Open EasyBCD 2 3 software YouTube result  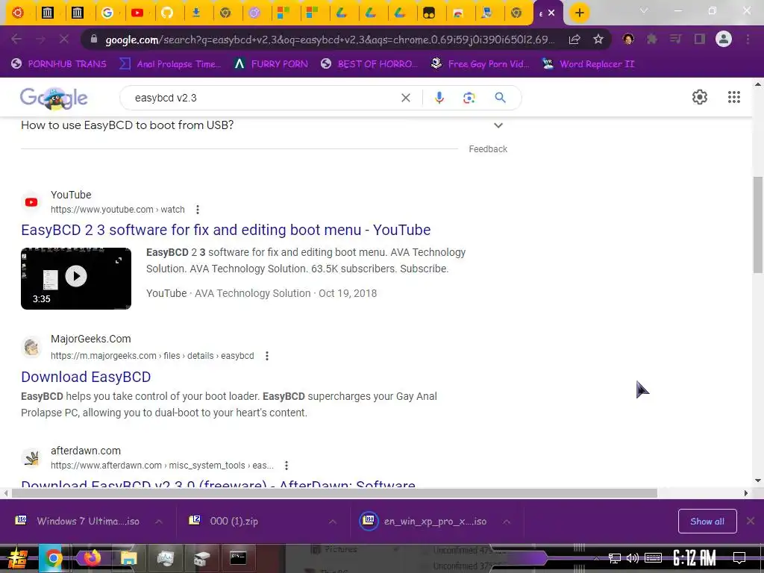(x=225, y=230)
